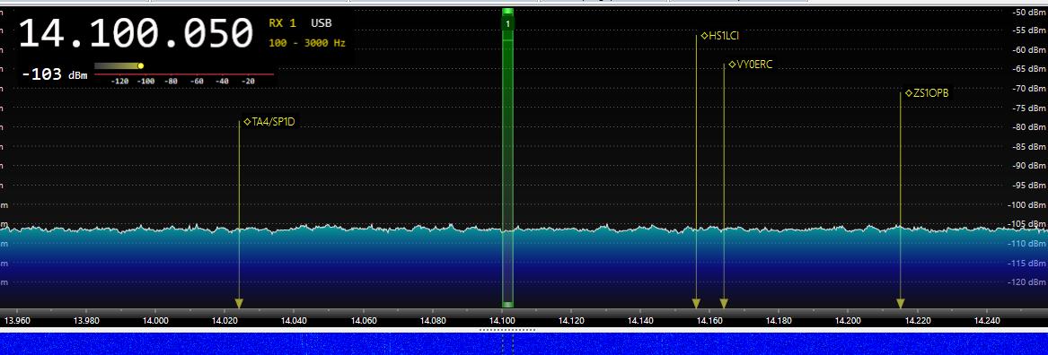1048x355 pixels.
Task: Click the spectrum-waterfall splitter grip dots
Action: (x=508, y=330)
